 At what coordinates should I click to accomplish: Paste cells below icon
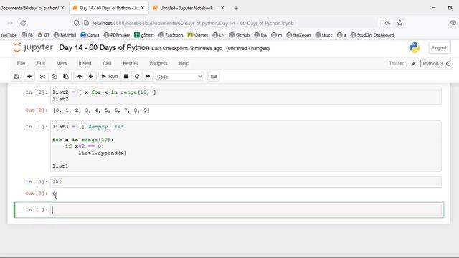[x=66, y=77]
